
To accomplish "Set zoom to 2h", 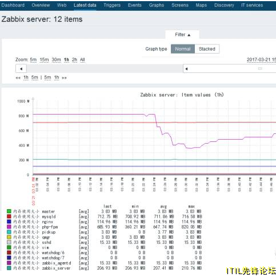I will pos(74,60).
